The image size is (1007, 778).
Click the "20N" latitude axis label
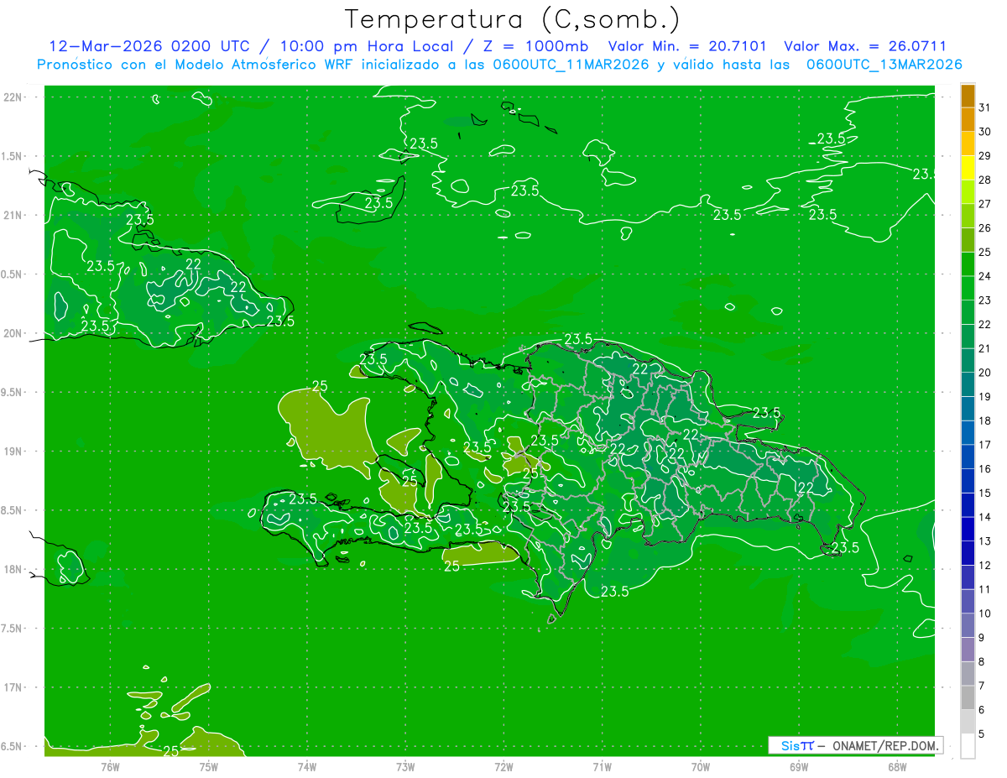[x=13, y=333]
